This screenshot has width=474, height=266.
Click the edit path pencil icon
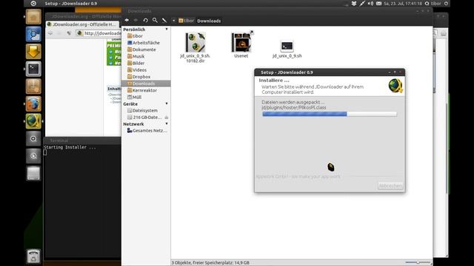164,20
